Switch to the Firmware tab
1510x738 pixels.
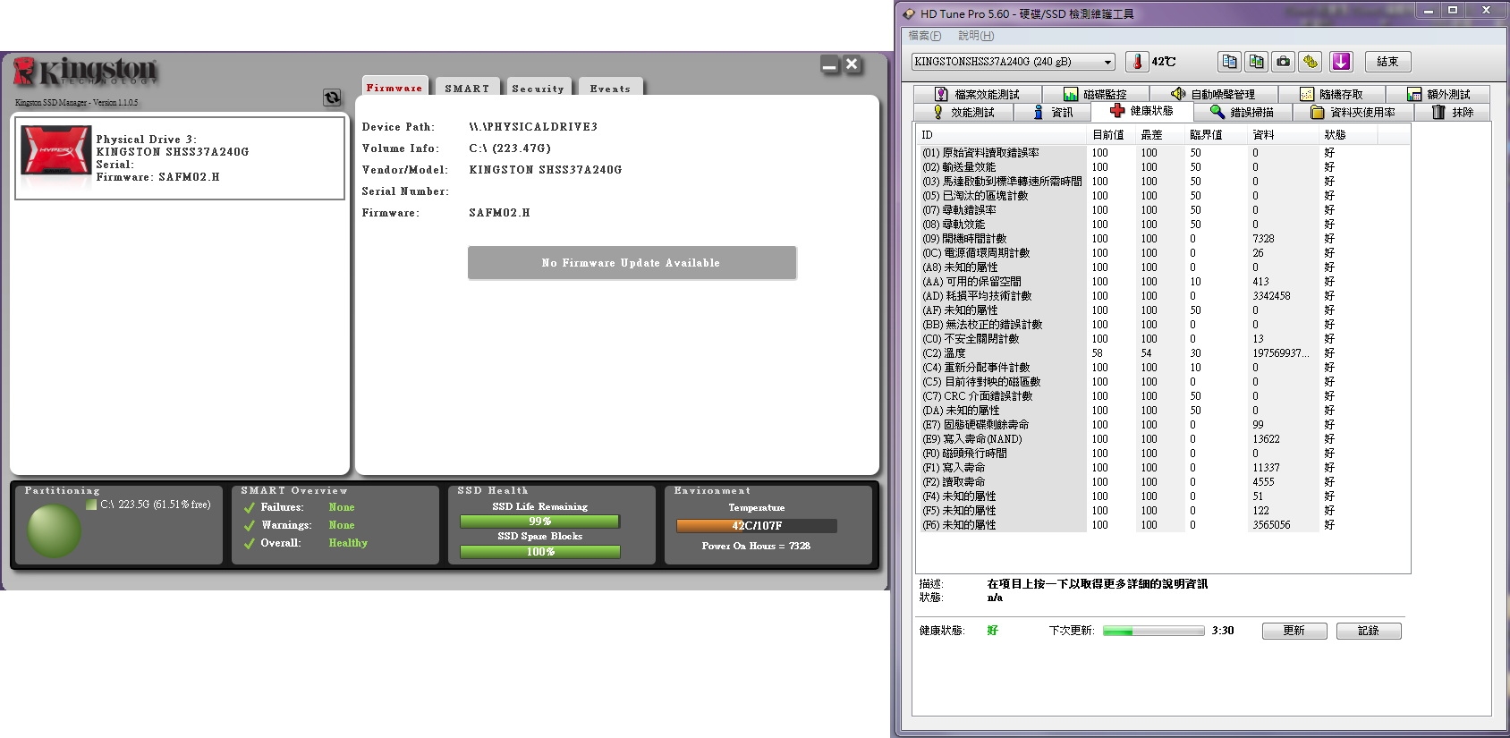[394, 88]
